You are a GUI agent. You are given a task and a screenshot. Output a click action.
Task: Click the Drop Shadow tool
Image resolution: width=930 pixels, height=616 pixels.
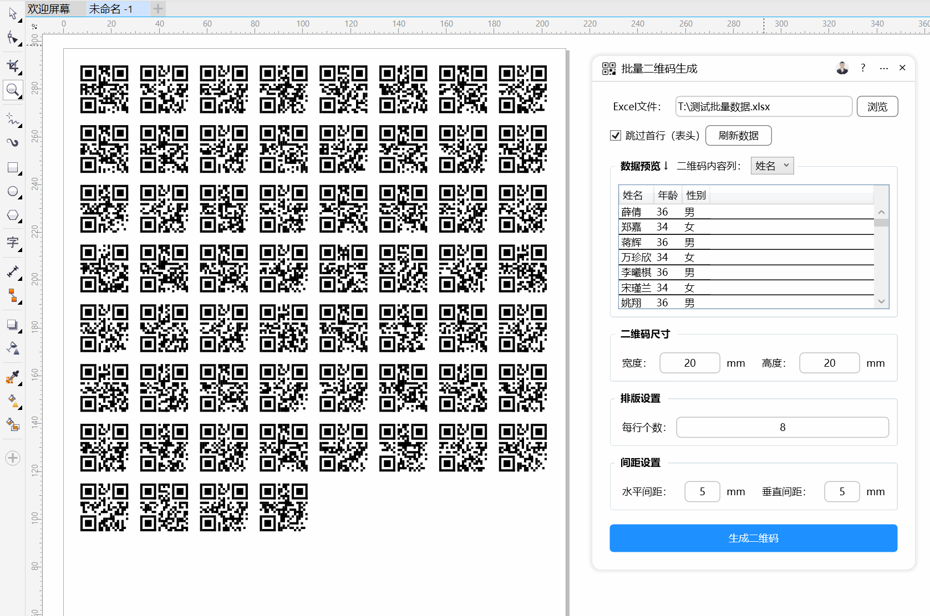12,325
